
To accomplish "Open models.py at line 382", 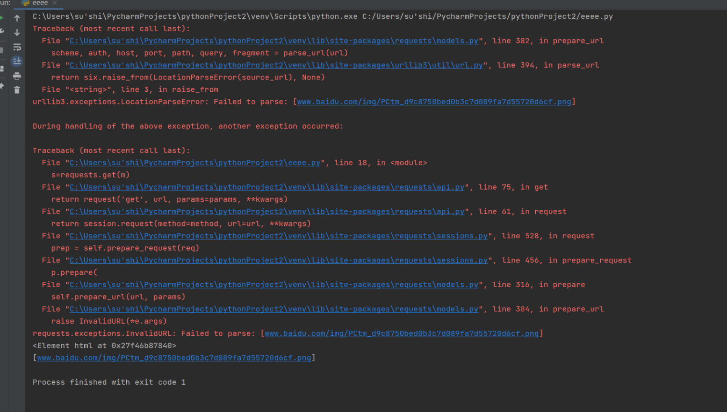I will (273, 41).
